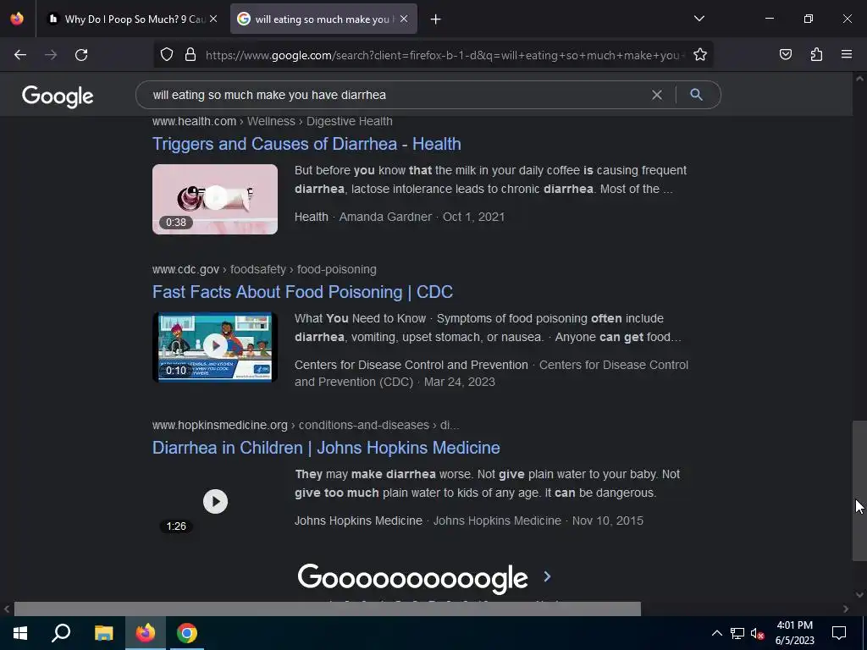Click the site security padlock icon
The width and height of the screenshot is (867, 650).
pyautogui.click(x=191, y=55)
